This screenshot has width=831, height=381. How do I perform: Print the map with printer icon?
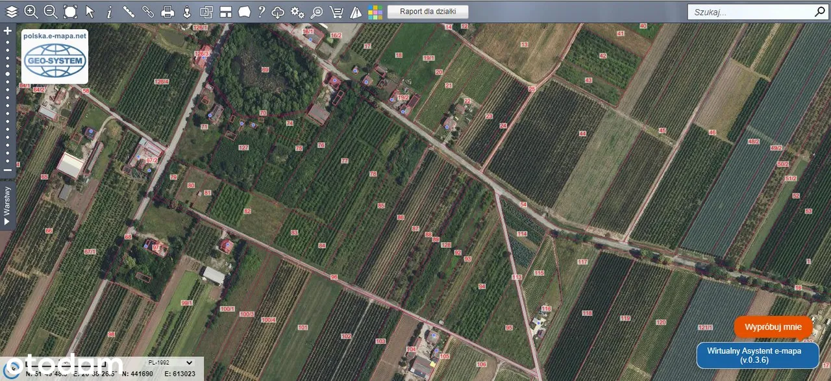click(167, 12)
